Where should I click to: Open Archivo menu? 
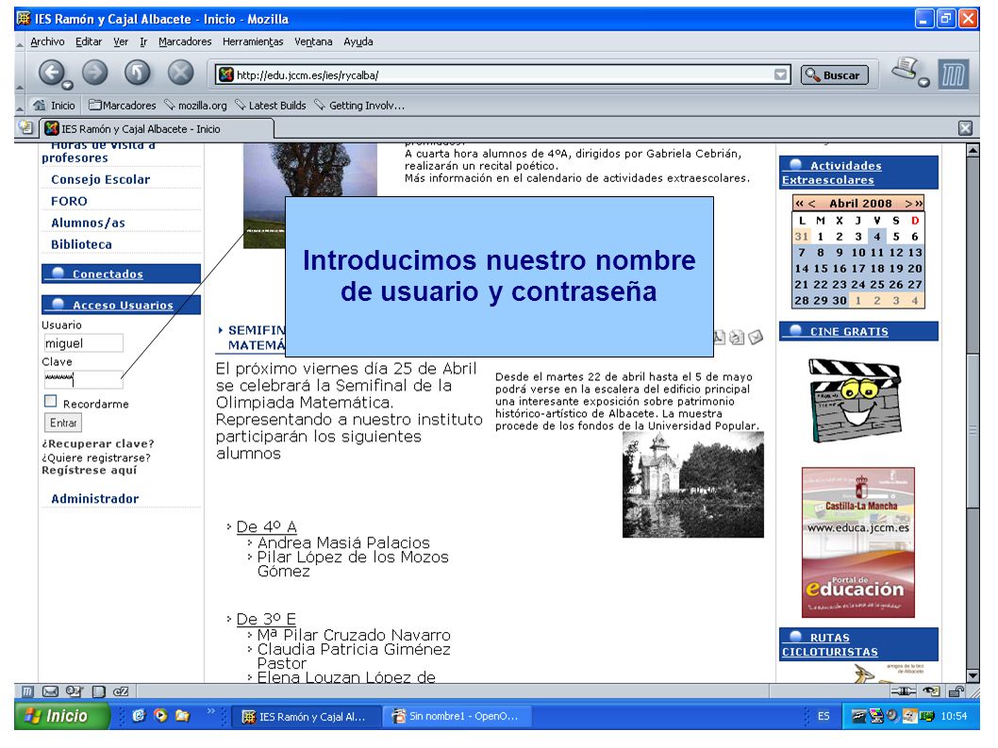click(47, 42)
